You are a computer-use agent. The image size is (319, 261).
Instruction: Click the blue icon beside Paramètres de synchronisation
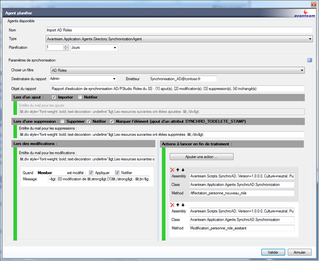tap(310, 60)
